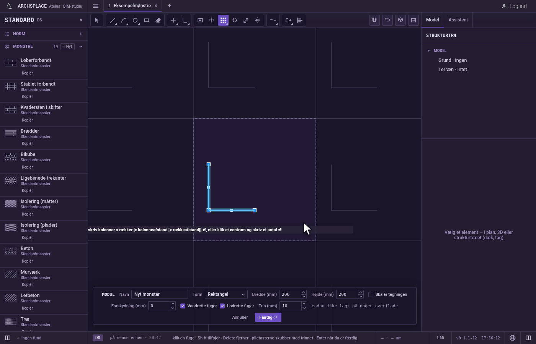Choose the fillet corner tool
536x344 pixels.
pos(185,20)
